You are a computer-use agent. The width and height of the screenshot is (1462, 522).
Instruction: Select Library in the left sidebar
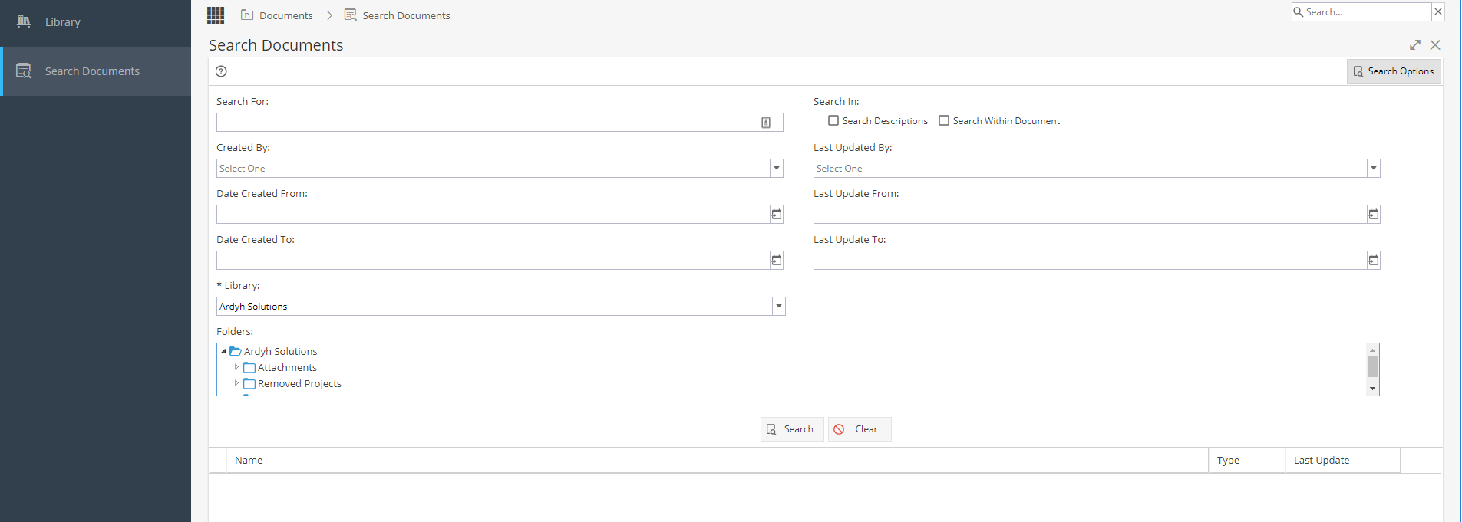point(62,22)
